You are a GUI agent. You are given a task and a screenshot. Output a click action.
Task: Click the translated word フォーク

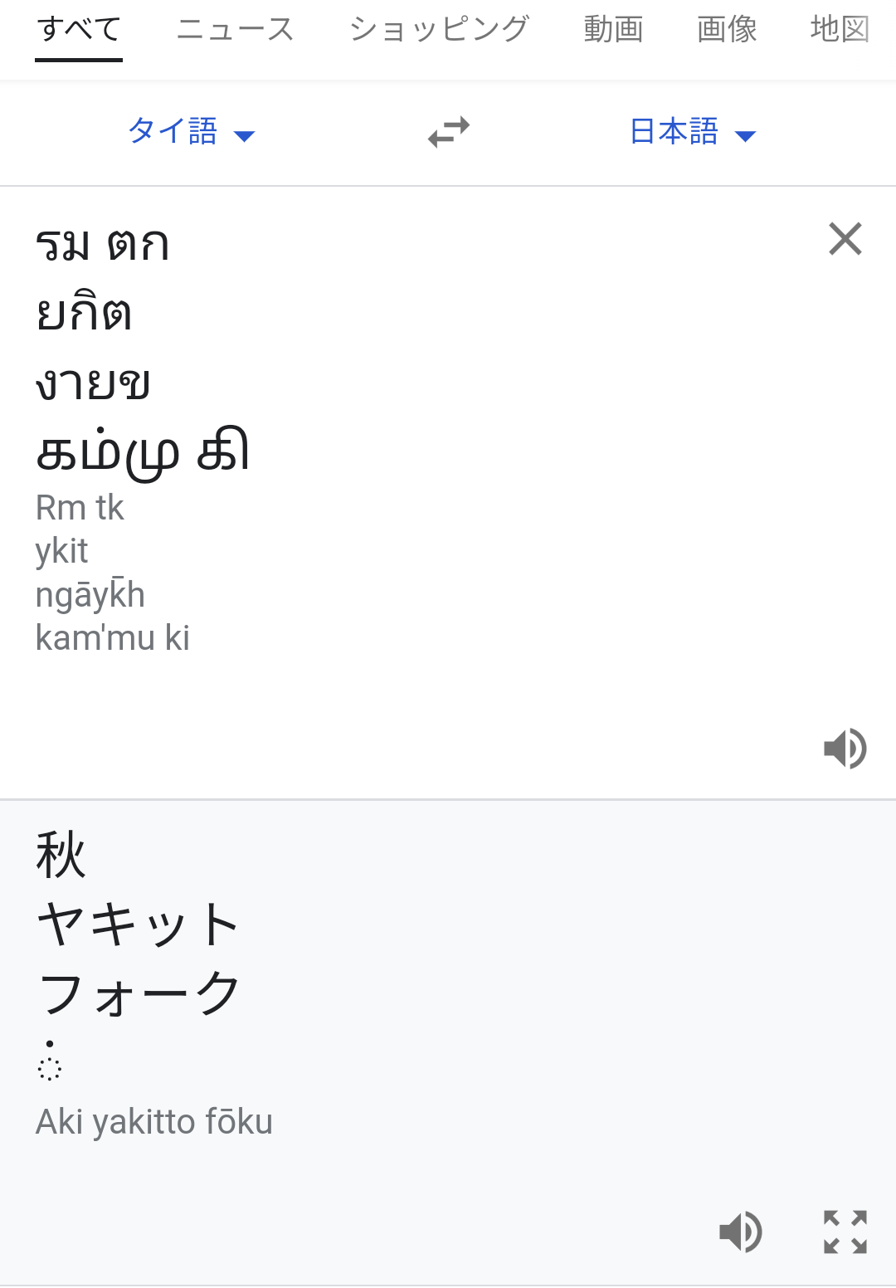click(x=139, y=993)
